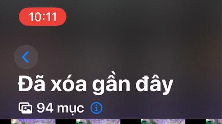Go back from Đã xóa gần đây album
The height and width of the screenshot is (124, 222).
26,57
